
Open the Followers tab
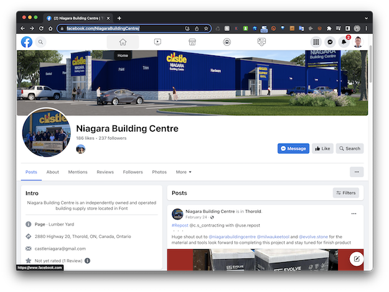[x=133, y=172]
